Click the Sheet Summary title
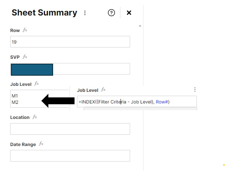225x177 pixels. click(44, 13)
